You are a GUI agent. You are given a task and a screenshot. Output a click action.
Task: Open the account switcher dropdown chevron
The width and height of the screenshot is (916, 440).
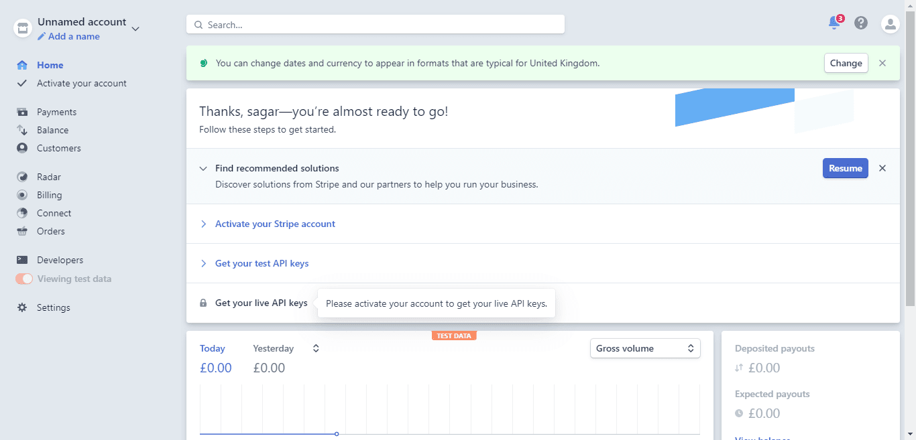click(x=135, y=29)
